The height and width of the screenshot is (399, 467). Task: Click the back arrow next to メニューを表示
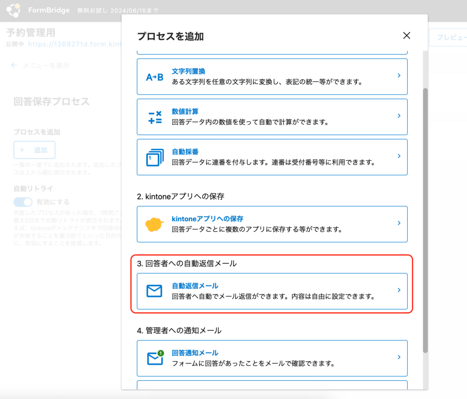point(14,65)
